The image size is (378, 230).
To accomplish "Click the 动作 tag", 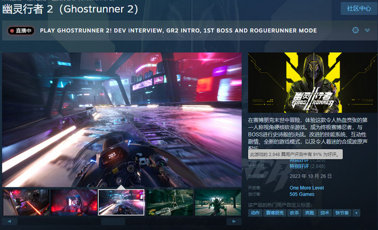I will pyautogui.click(x=255, y=213).
